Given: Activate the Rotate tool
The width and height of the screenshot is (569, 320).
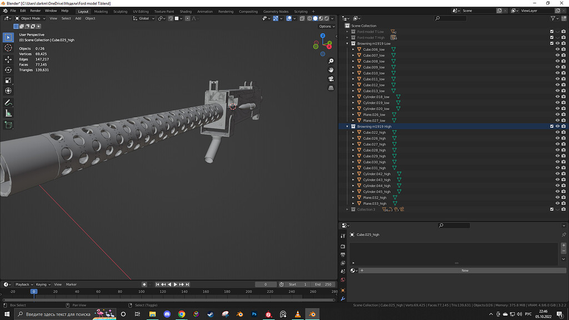Looking at the screenshot, I should 8,69.
